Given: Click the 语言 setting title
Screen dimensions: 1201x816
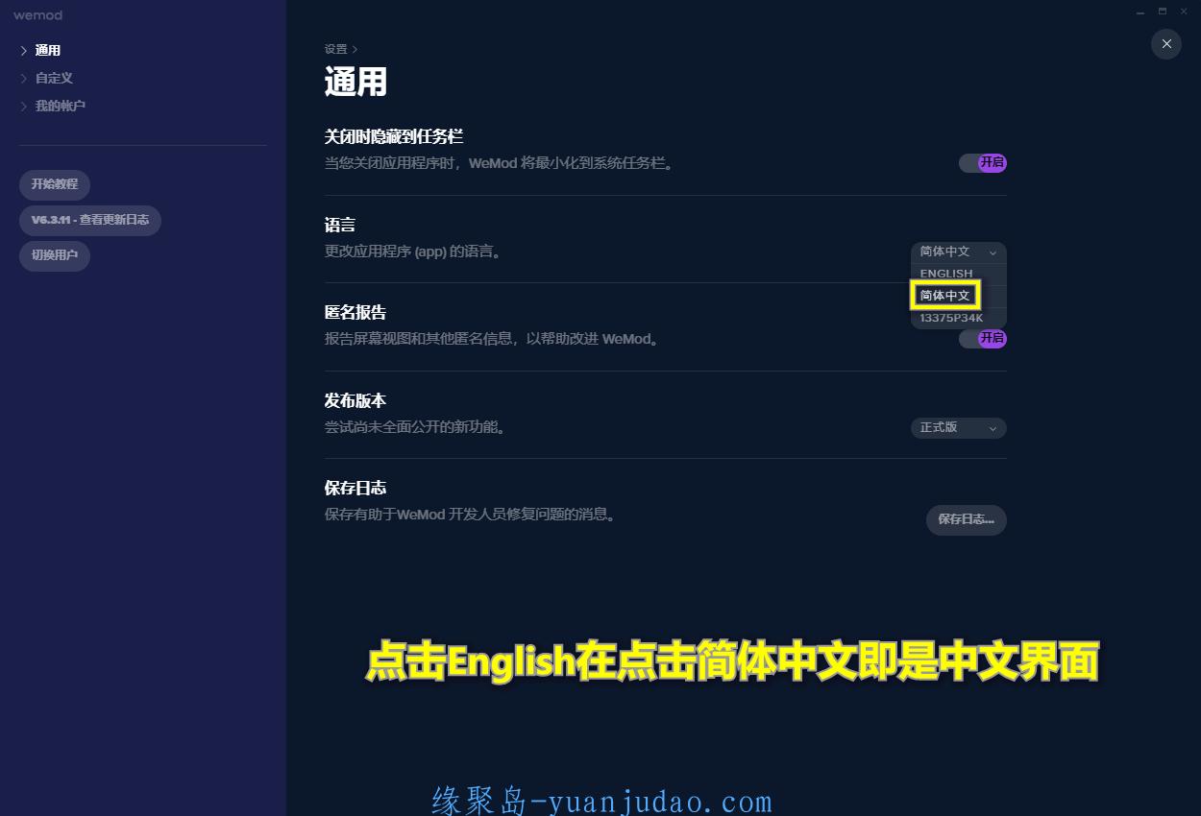Looking at the screenshot, I should click(x=340, y=225).
